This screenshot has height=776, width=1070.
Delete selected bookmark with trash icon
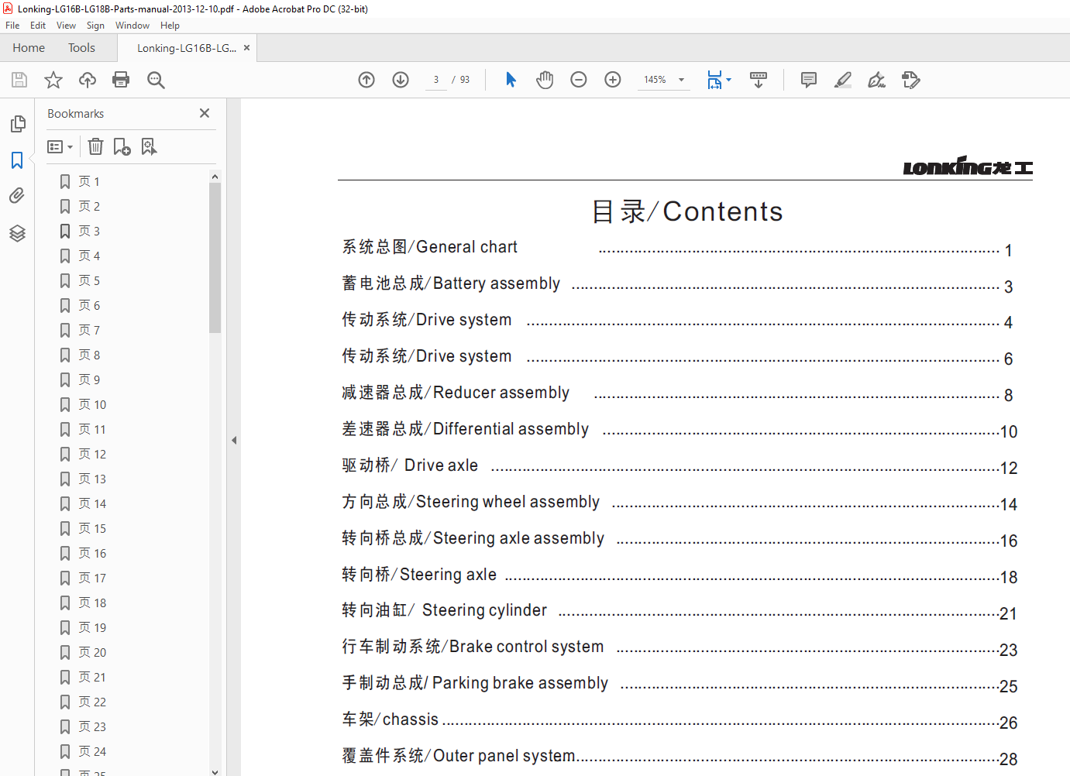(95, 146)
